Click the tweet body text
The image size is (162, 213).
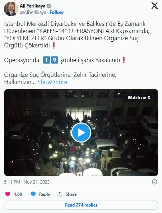(77, 53)
